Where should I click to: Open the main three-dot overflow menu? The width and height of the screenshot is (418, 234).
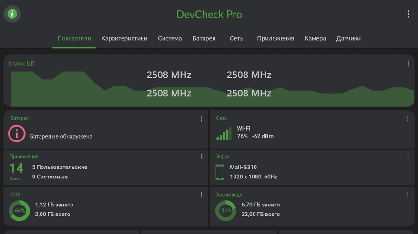(x=408, y=14)
